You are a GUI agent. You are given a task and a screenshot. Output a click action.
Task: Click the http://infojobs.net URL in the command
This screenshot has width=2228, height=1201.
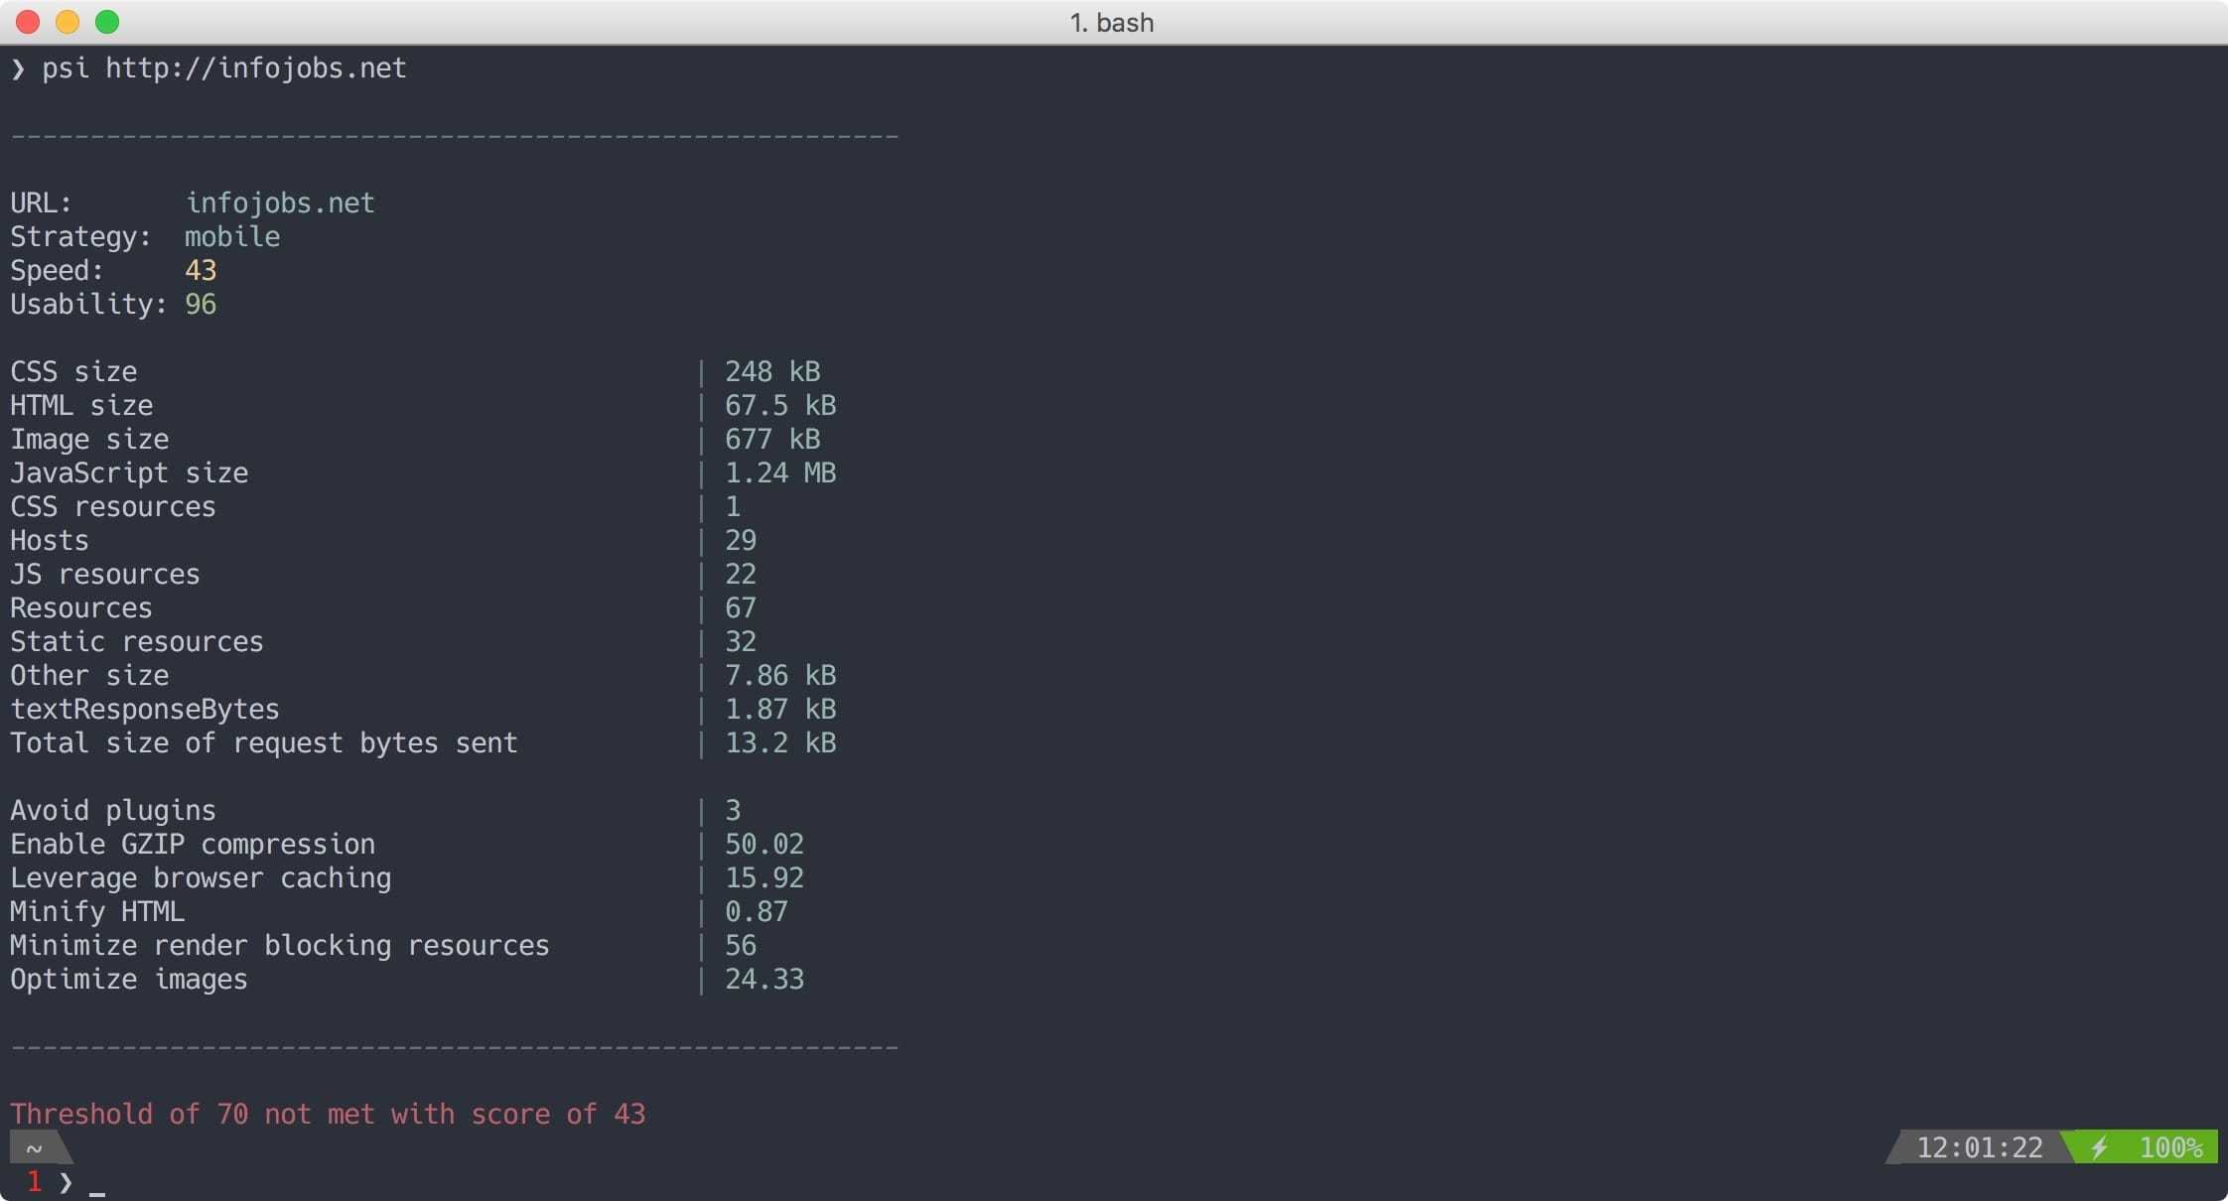[256, 68]
